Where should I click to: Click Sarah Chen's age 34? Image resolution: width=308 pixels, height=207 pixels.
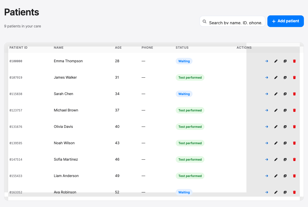117,94
